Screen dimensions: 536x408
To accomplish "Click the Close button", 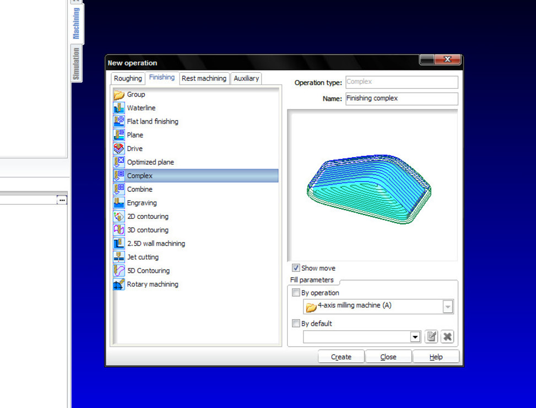I will pyautogui.click(x=388, y=357).
